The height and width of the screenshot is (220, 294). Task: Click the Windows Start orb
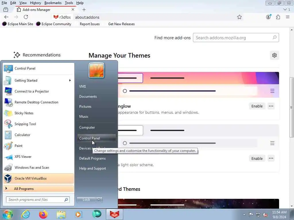tap(7, 214)
